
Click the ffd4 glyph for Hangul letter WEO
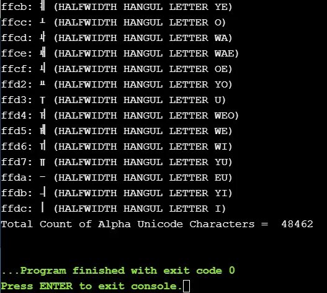[43, 115]
